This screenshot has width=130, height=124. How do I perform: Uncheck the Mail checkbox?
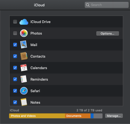point(15,45)
